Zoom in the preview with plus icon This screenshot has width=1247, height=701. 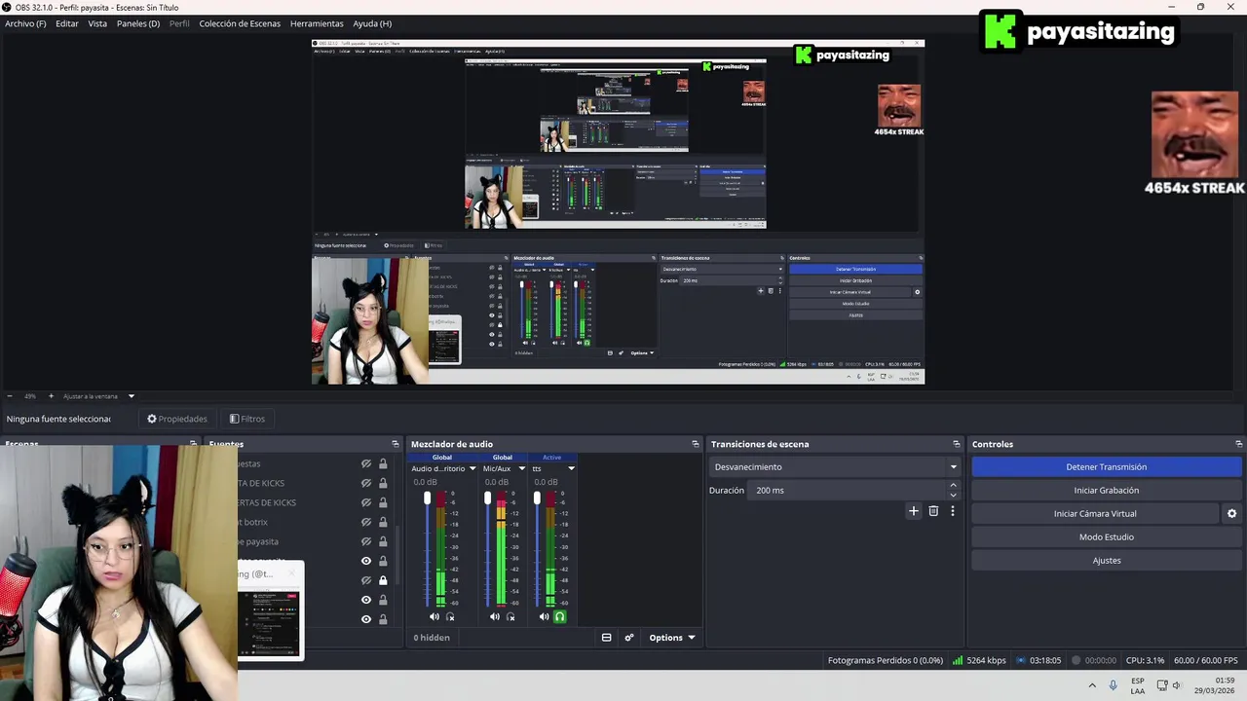[51, 396]
